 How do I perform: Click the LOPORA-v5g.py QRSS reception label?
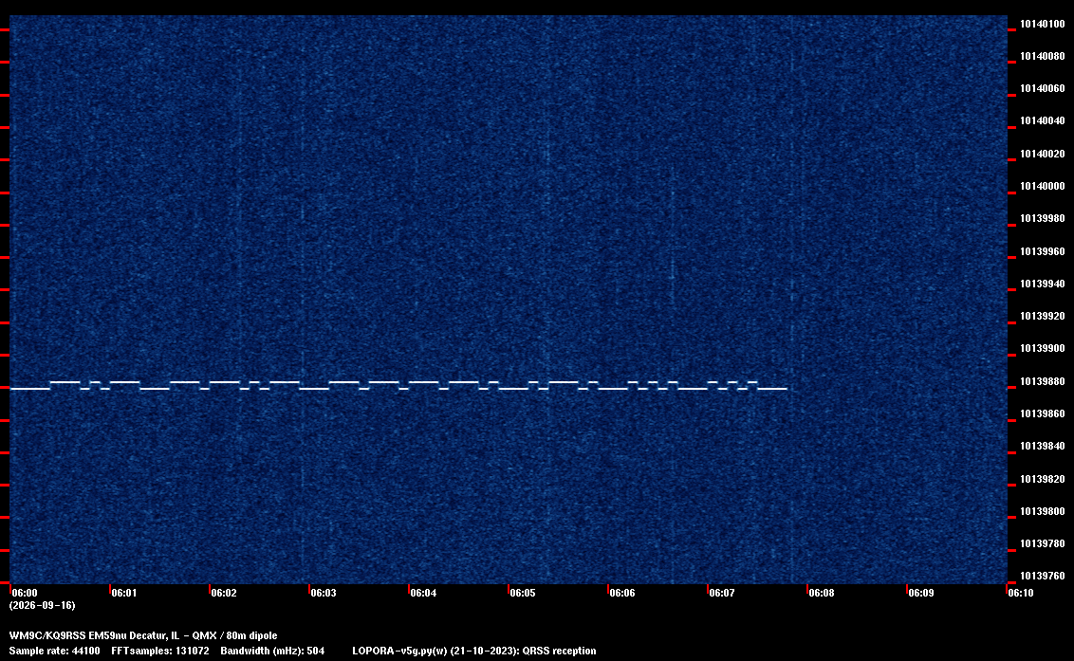474,651
